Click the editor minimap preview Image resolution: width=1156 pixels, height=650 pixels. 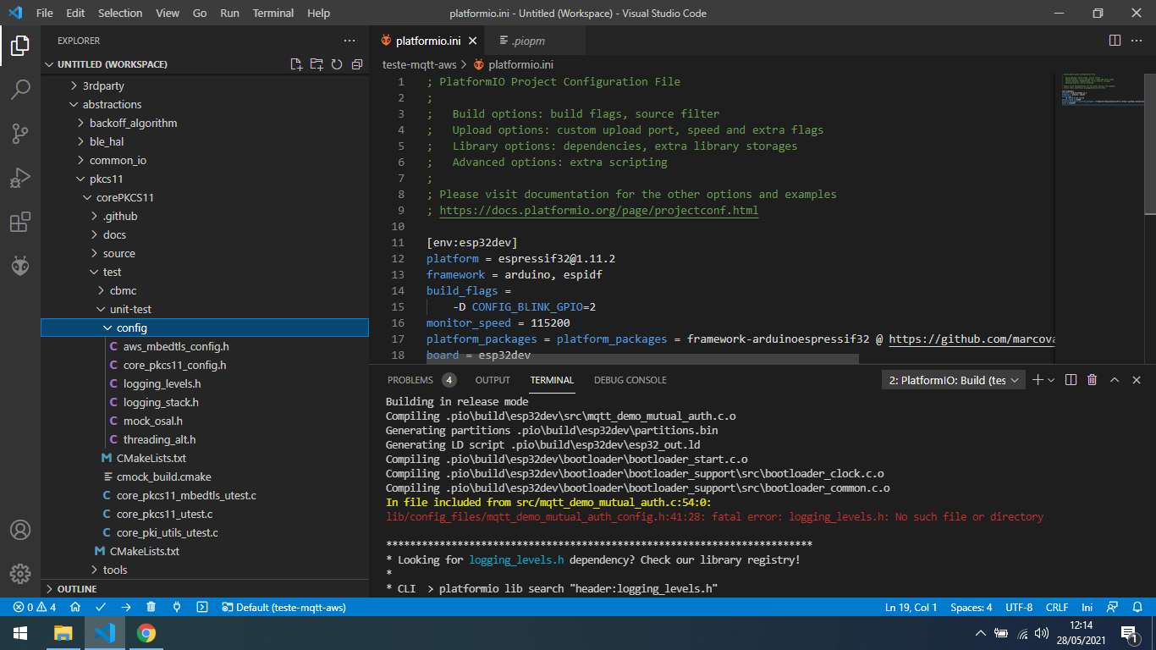(1099, 90)
